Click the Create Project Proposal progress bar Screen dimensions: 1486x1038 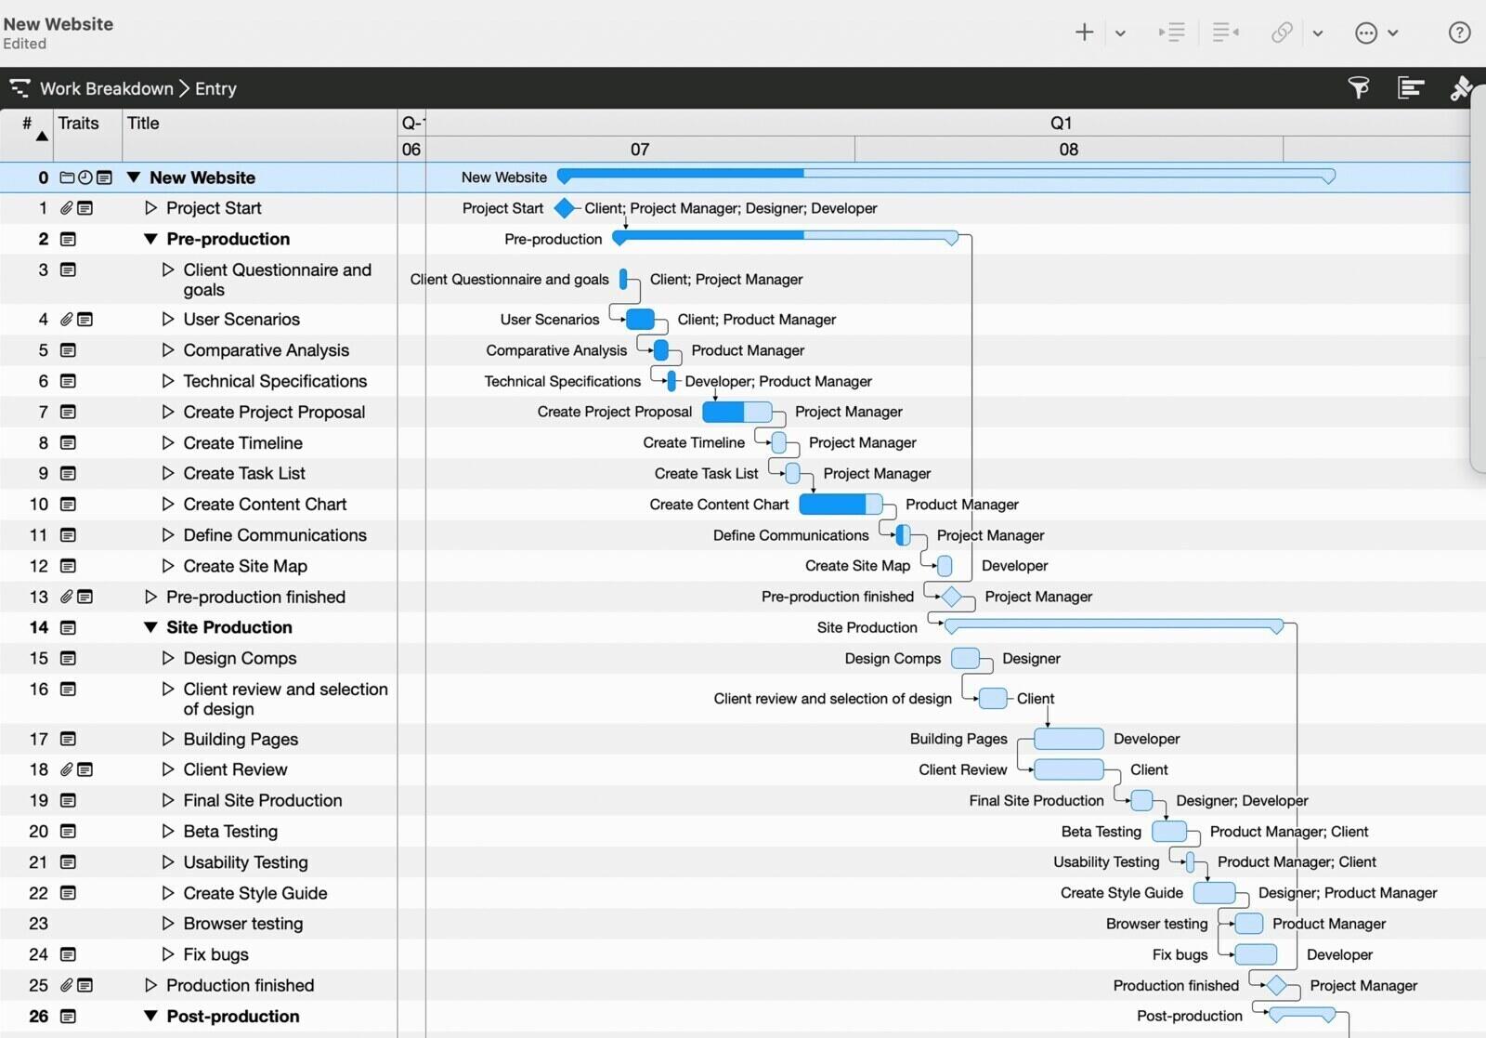pyautogui.click(x=737, y=412)
